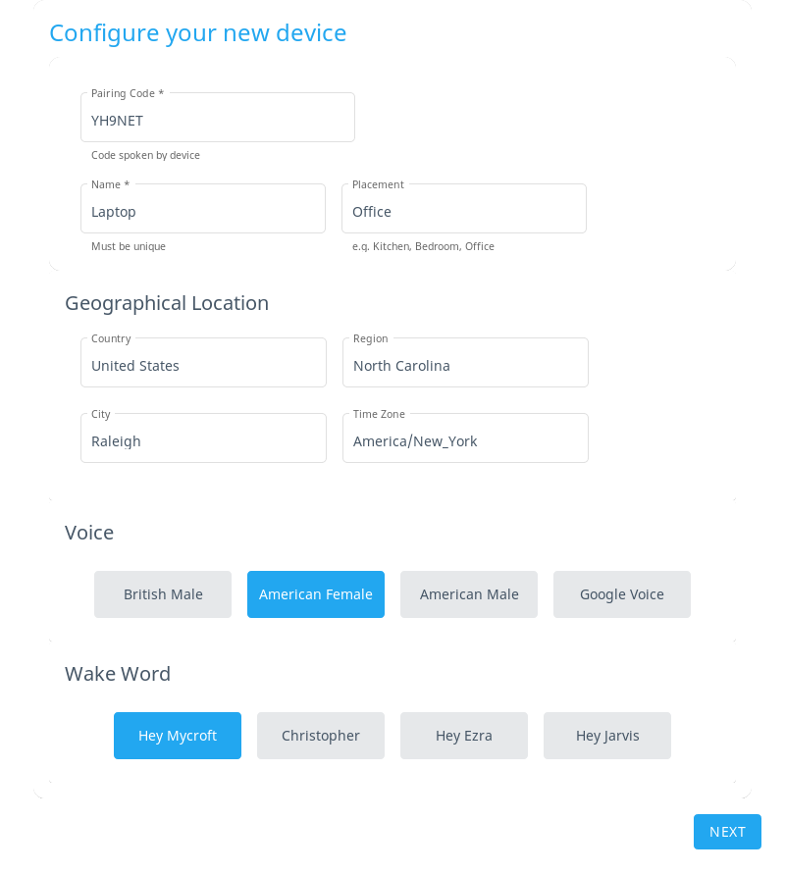Select the Hey Mycroft wake word

point(178,736)
